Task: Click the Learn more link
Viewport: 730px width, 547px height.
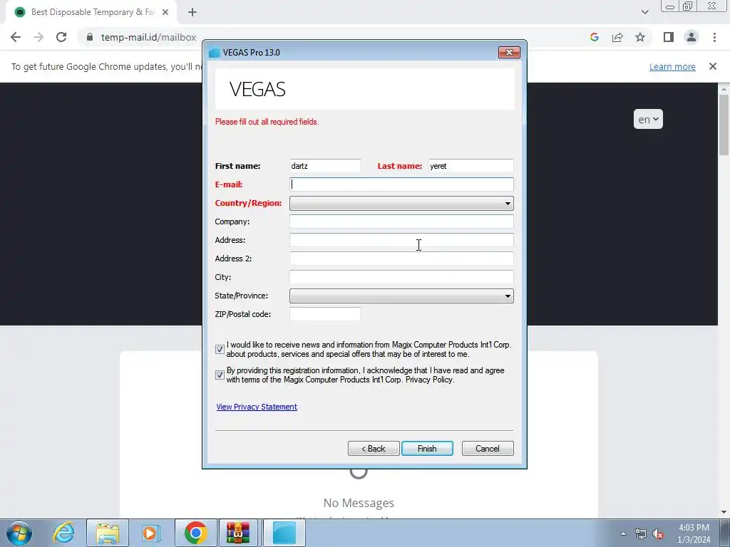Action: (672, 66)
